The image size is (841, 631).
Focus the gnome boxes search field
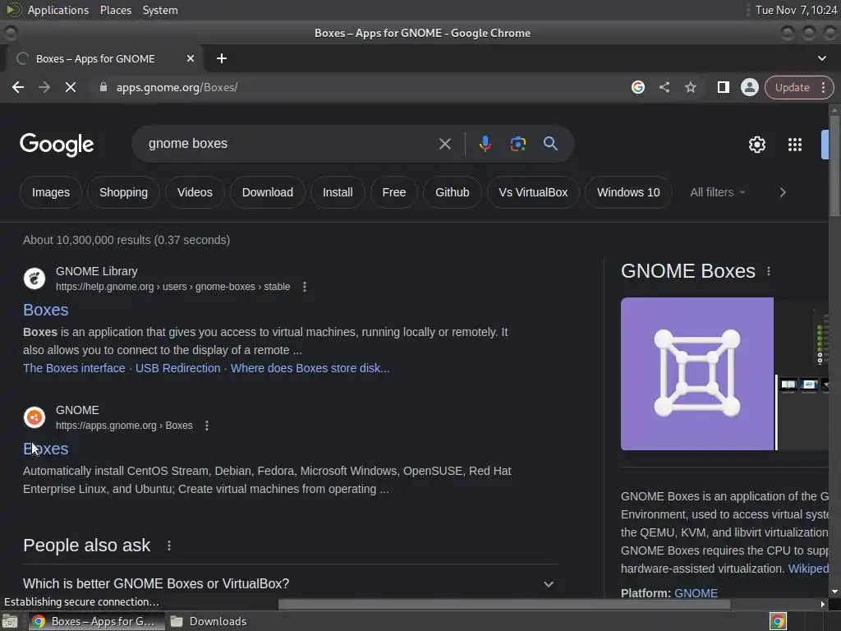290,144
